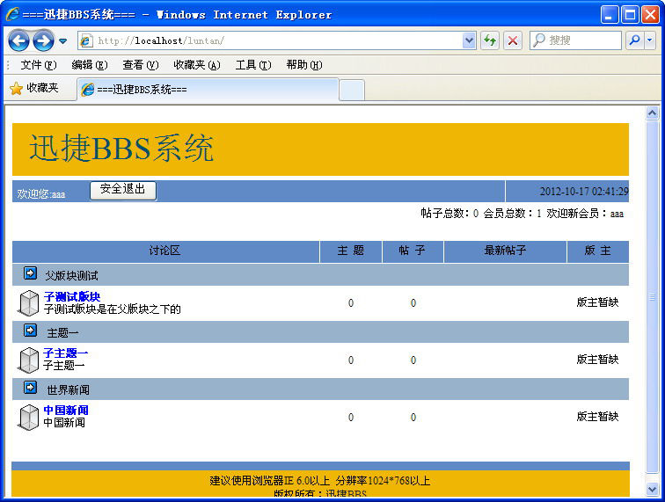Close the Internet Explorer window
665x502 pixels.
pos(650,15)
